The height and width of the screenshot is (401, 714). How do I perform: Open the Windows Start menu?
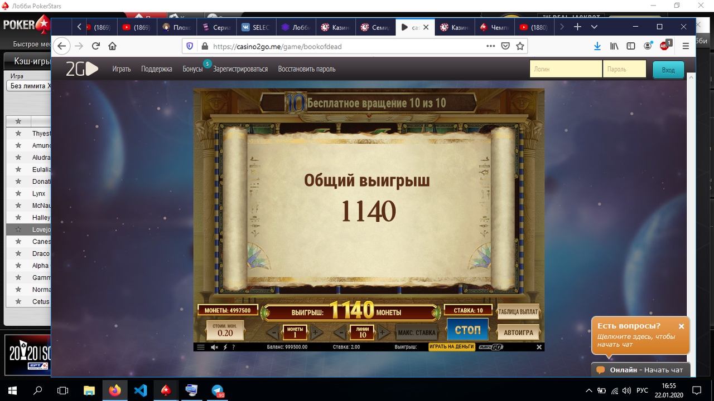pyautogui.click(x=12, y=390)
